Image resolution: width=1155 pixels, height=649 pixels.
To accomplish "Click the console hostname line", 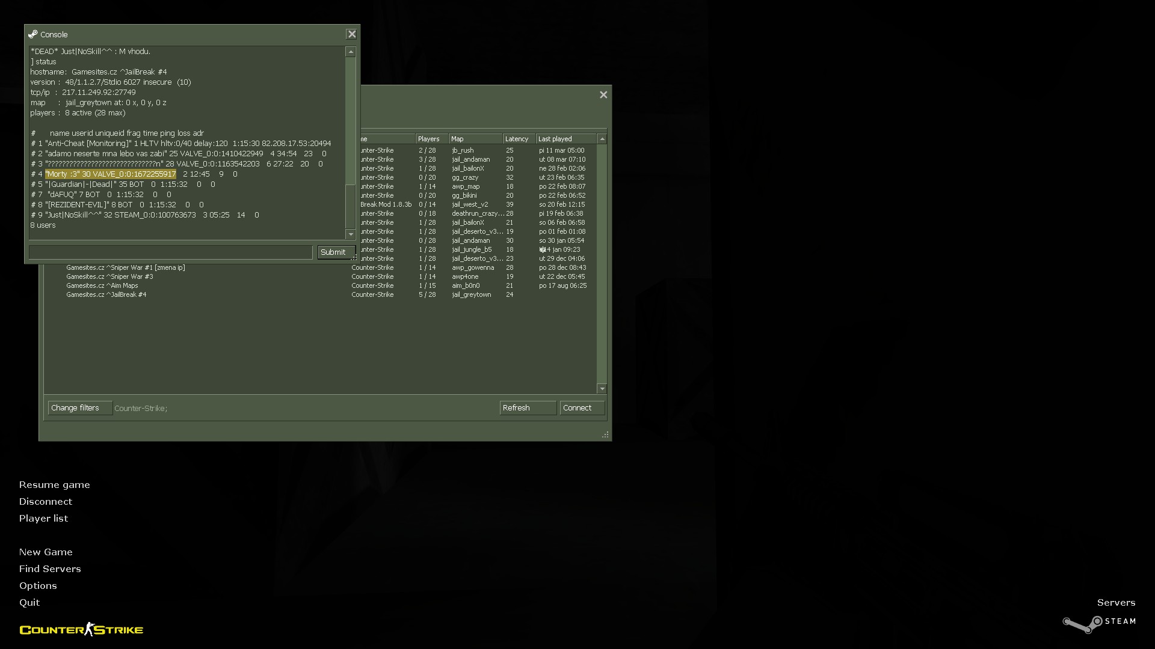I will (x=99, y=72).
